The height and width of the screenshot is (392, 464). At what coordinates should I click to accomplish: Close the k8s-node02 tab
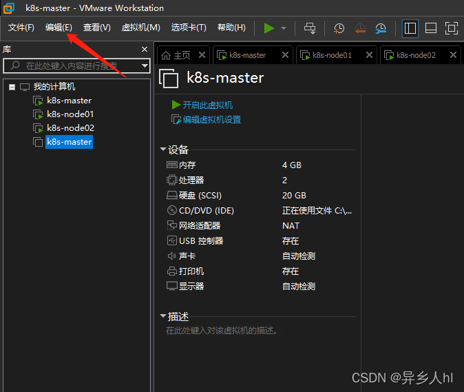tap(454, 55)
